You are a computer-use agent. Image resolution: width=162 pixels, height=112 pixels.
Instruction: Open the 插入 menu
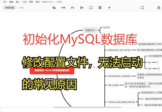click(18, 2)
